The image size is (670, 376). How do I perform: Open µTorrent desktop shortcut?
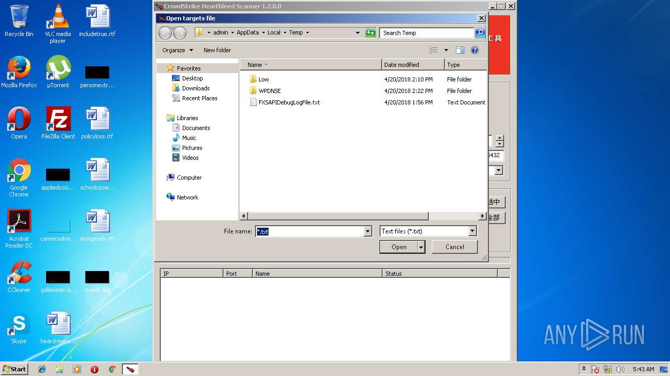pyautogui.click(x=58, y=72)
